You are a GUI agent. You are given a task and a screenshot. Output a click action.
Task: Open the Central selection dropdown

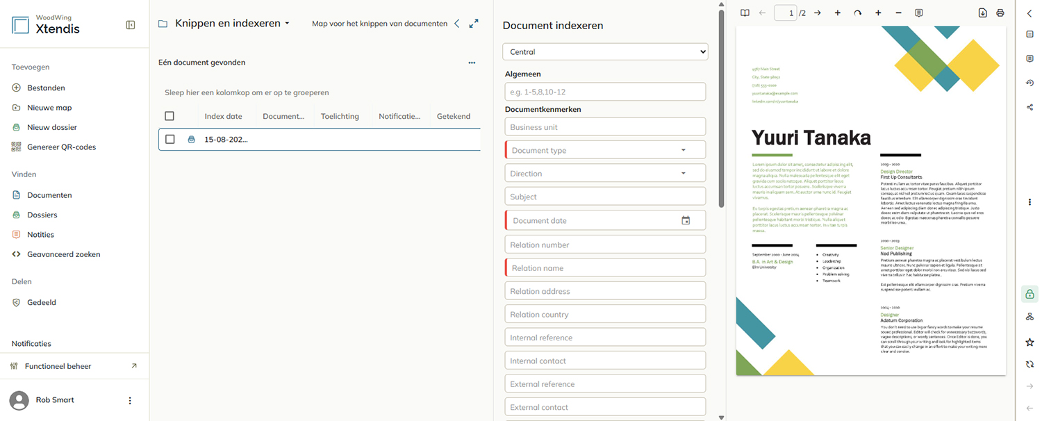pos(605,51)
